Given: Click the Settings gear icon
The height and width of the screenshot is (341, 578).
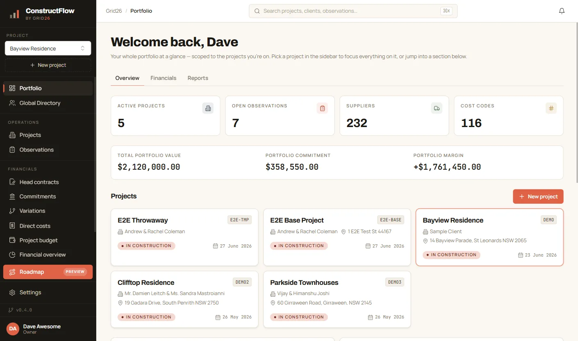Looking at the screenshot, I should click(12, 292).
